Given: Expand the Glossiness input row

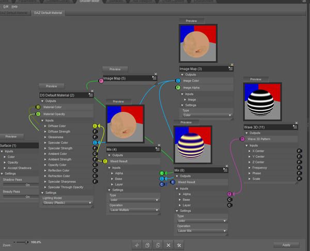Looking at the screenshot, I should coord(45,137).
